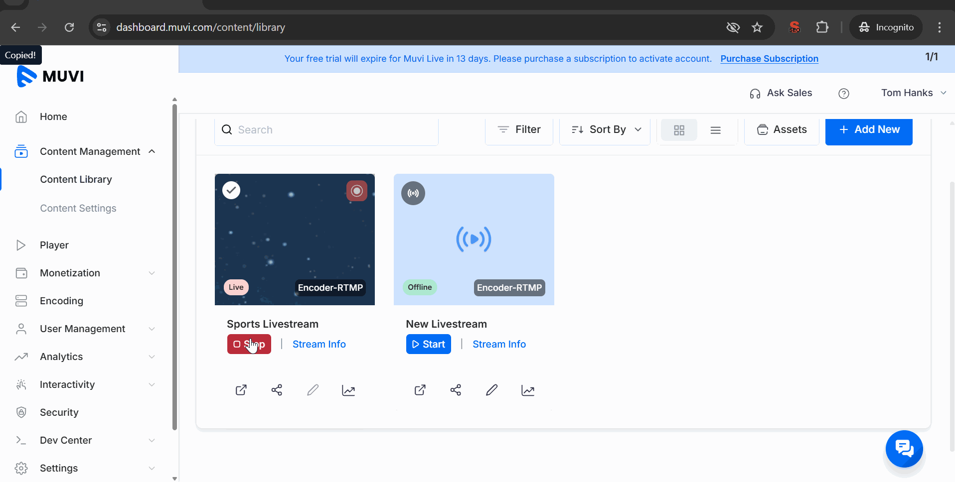This screenshot has height=482, width=955.
Task: Click edit pencil icon for New Livestream
Action: click(491, 390)
